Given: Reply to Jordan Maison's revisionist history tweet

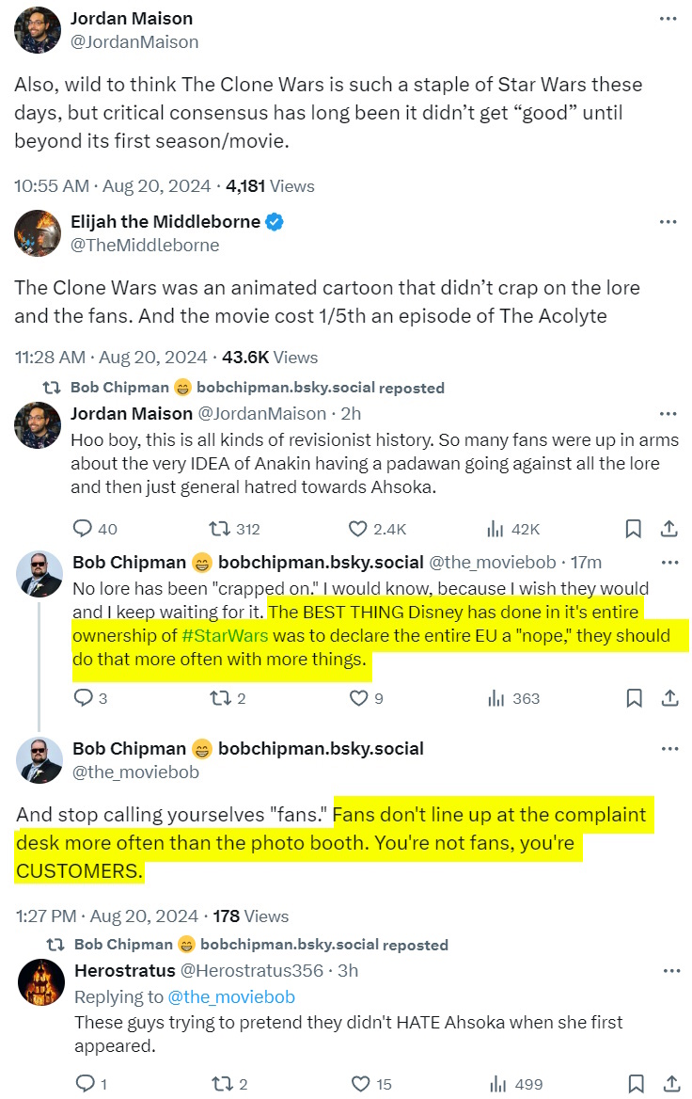Looking at the screenshot, I should 83,529.
